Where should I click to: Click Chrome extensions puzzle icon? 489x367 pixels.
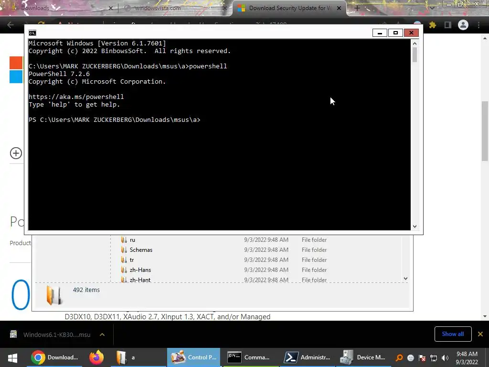[x=433, y=25]
